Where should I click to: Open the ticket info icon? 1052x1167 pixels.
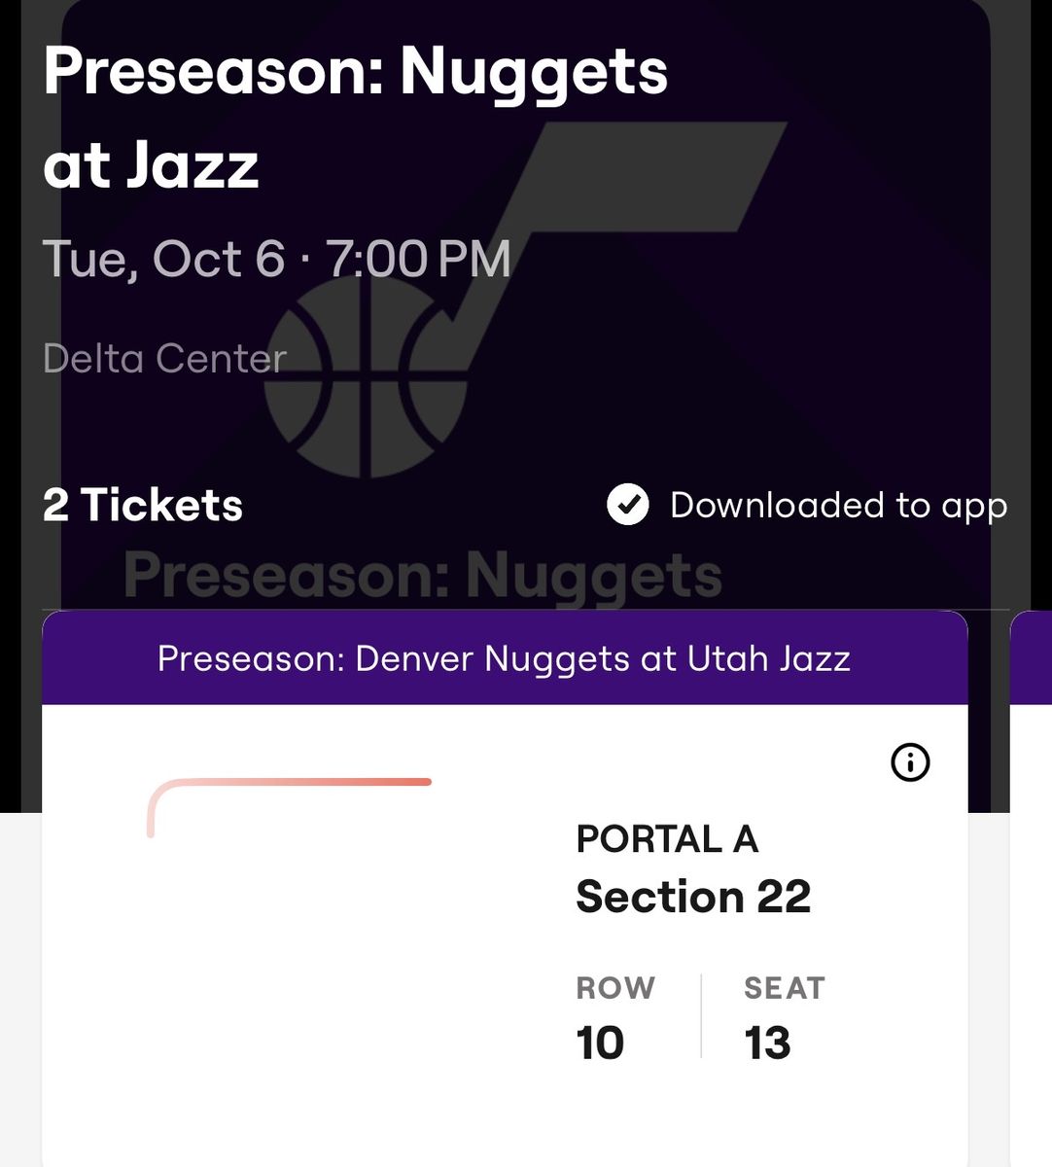[x=910, y=762]
